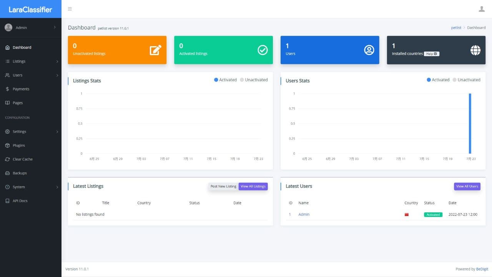This screenshot has height=277, width=492.
Task: Click the edit icon on Unactivated listings card
Action: (x=156, y=50)
